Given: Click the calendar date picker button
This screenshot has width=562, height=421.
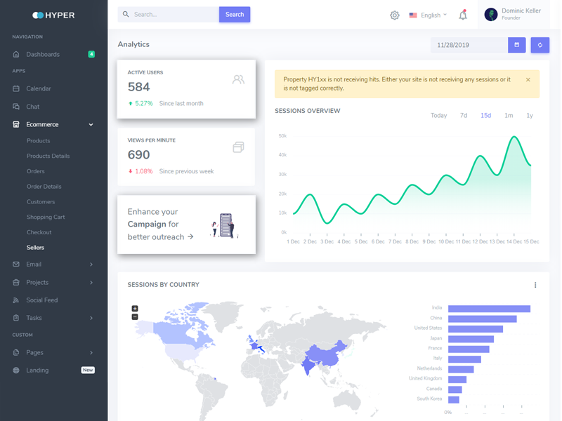Looking at the screenshot, I should coord(516,45).
